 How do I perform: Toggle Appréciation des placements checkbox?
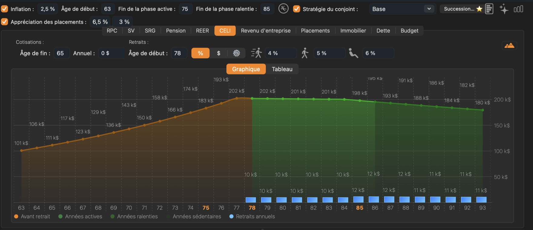pyautogui.click(x=5, y=22)
